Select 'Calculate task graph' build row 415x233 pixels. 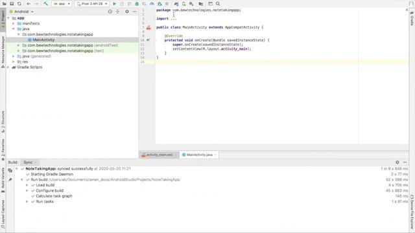(54, 196)
